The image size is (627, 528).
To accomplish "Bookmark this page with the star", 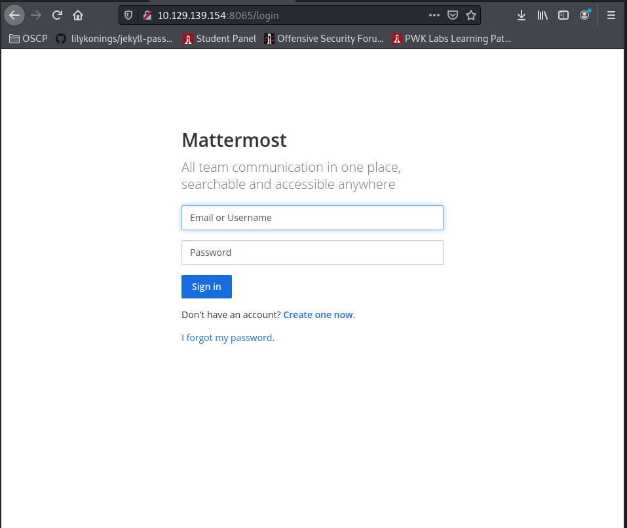I will click(471, 15).
